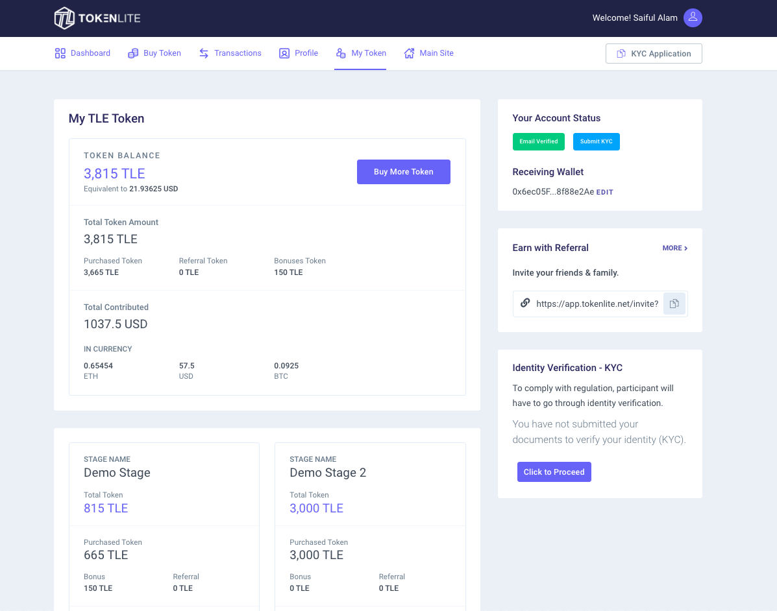Copy the referral link with the copy icon
The image size is (777, 611).
coord(674,304)
